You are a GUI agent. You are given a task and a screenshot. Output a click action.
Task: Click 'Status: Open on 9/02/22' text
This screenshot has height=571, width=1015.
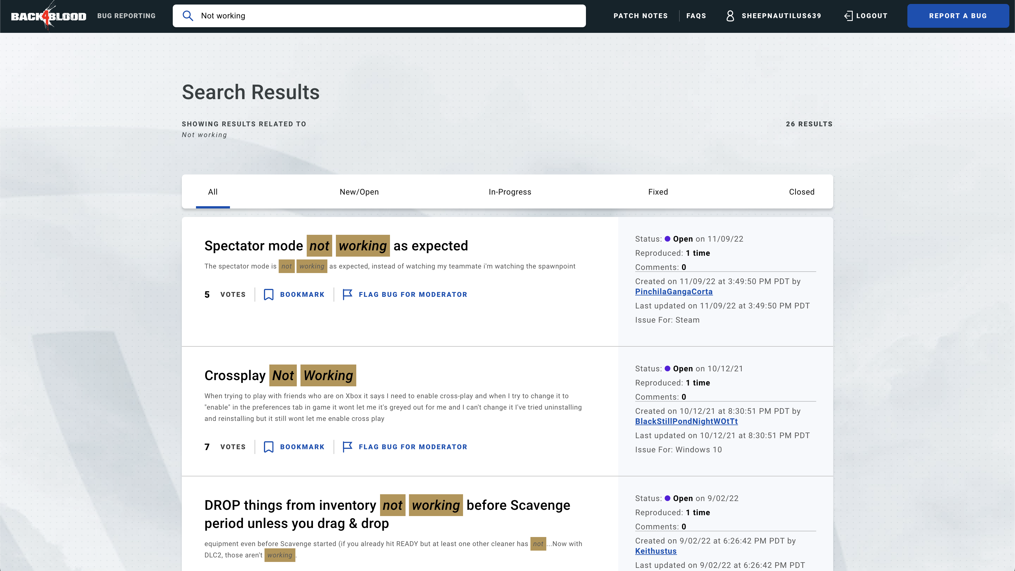(686, 498)
